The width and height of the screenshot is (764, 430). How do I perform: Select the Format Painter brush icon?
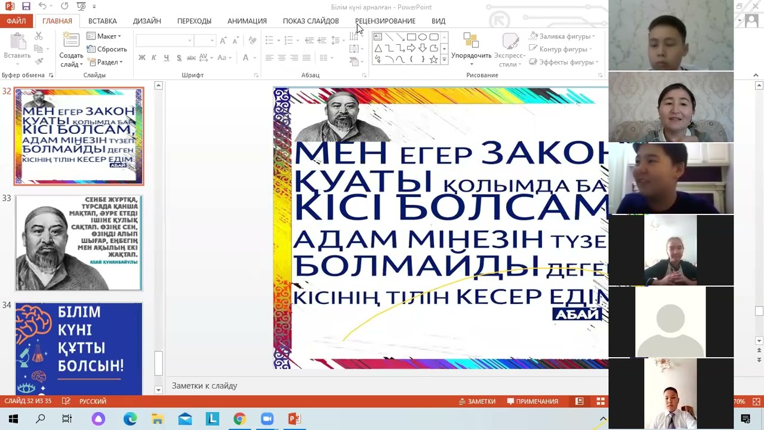[x=39, y=61]
